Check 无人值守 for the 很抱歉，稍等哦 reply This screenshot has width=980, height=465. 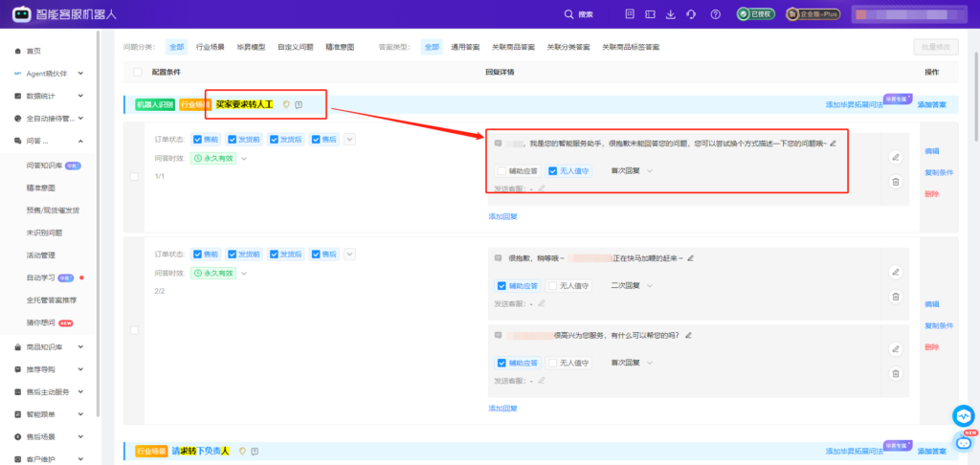pos(552,286)
